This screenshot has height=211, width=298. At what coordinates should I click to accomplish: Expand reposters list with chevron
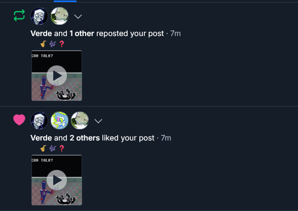coord(78,17)
